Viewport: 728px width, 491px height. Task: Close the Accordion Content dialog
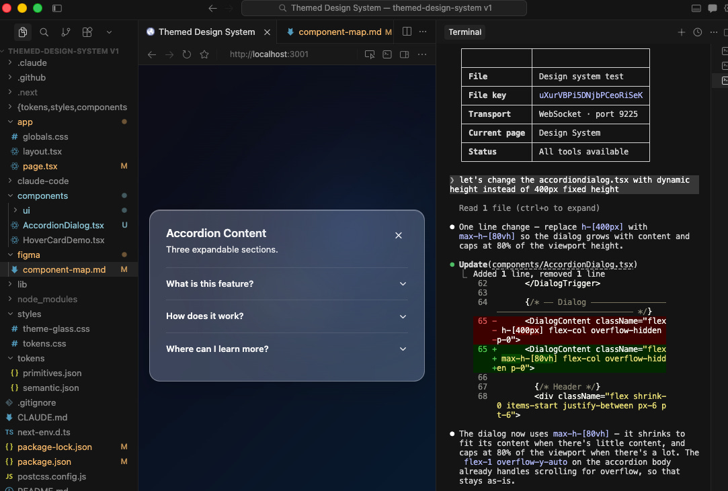[x=399, y=235]
